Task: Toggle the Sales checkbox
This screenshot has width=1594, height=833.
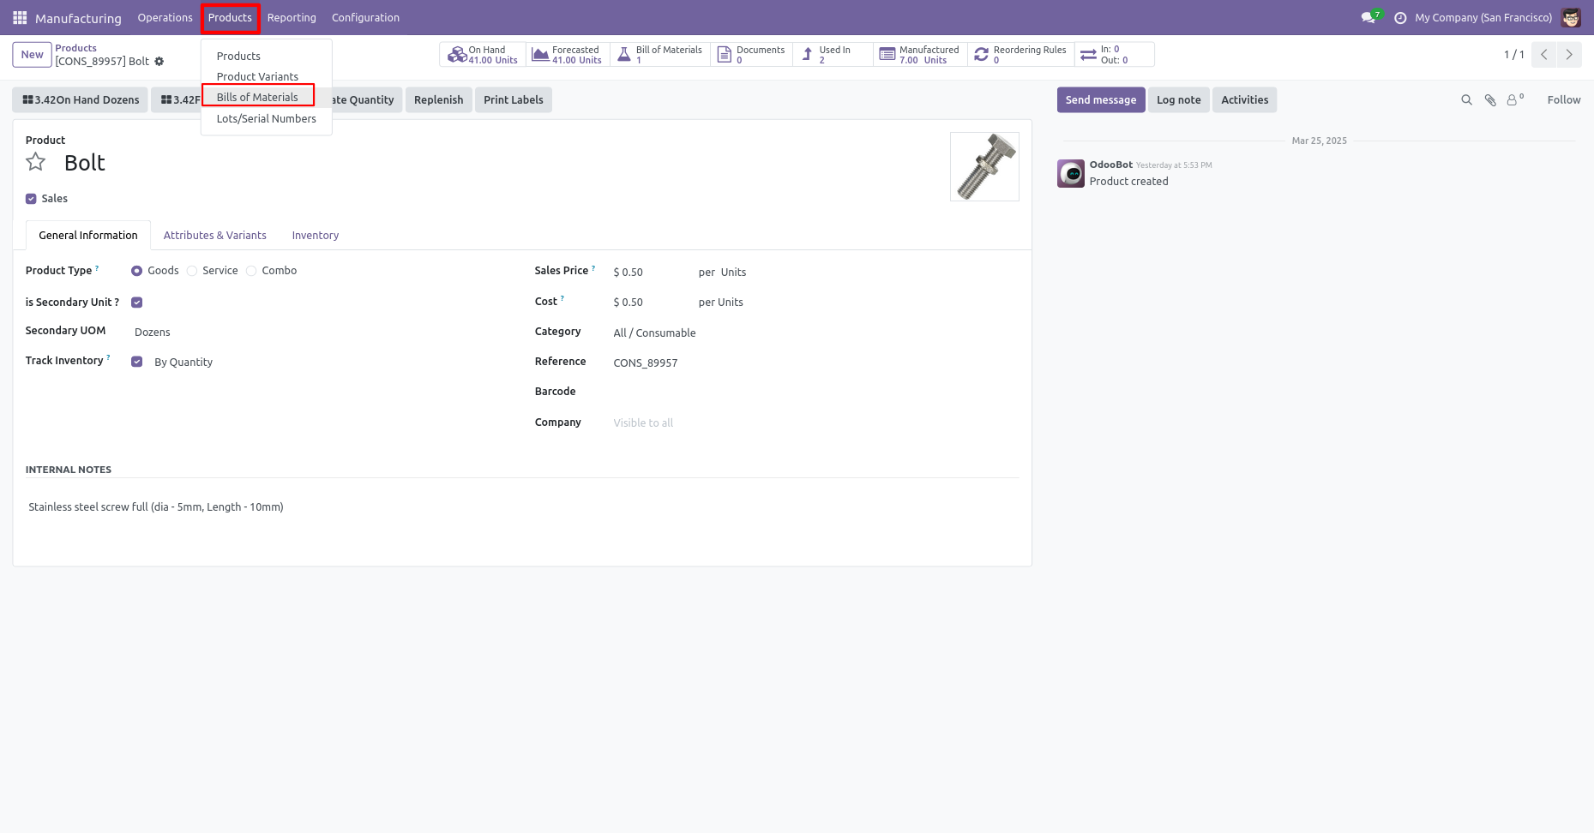Action: pos(31,199)
